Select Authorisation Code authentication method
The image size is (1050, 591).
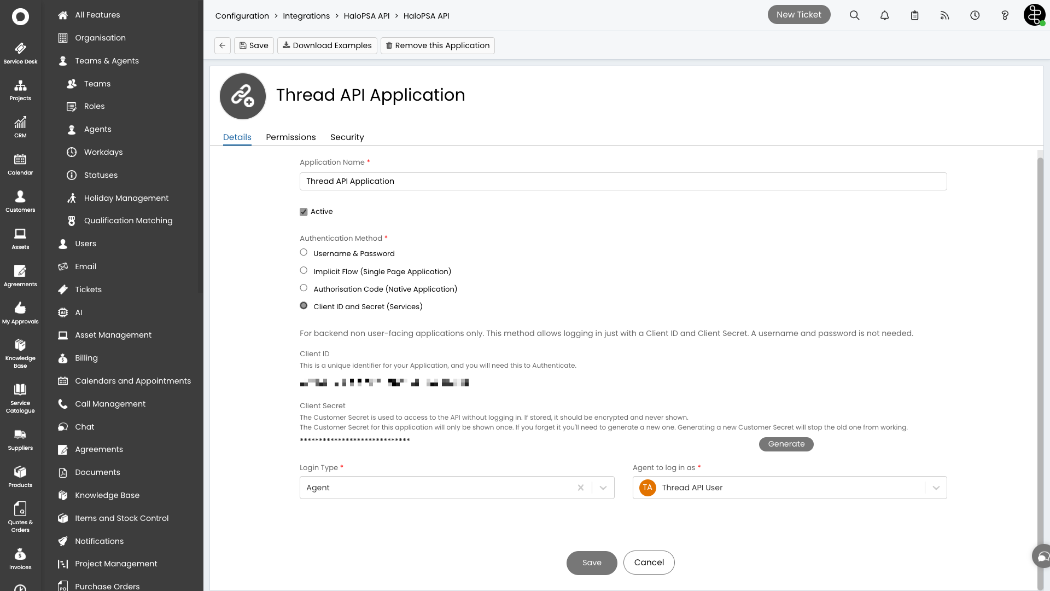coord(304,288)
